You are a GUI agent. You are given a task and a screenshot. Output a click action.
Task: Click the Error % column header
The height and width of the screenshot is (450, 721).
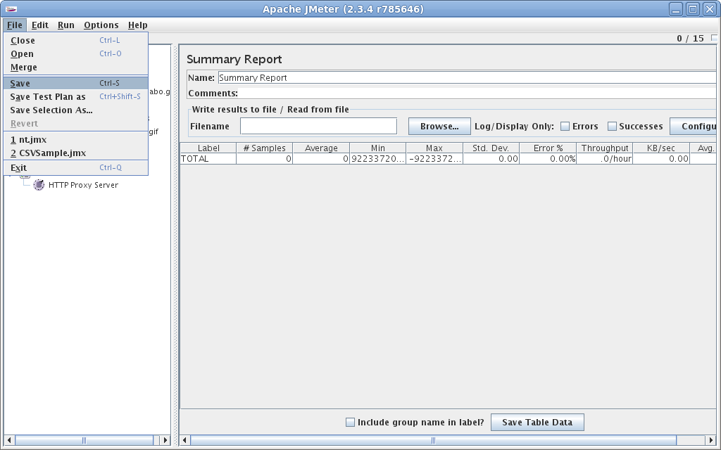548,148
